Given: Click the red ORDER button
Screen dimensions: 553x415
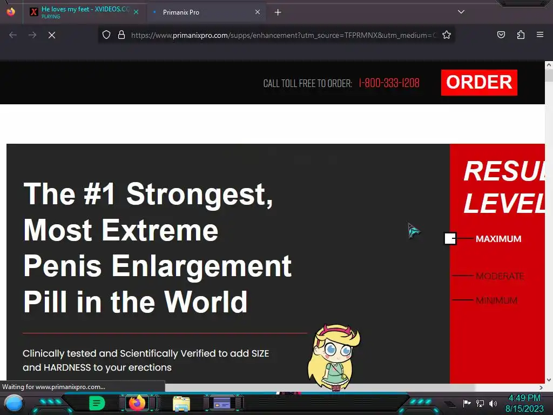Looking at the screenshot, I should pos(479,83).
